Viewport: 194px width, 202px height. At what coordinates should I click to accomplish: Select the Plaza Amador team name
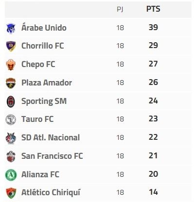[47, 83]
